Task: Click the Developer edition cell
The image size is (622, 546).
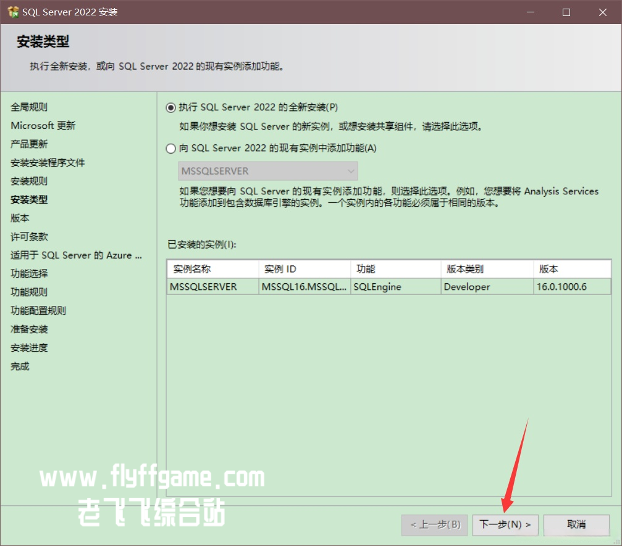Action: point(487,287)
